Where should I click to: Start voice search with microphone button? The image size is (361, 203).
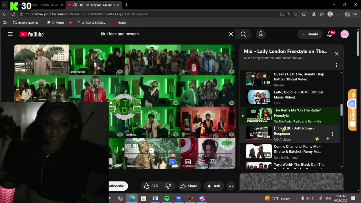point(261,34)
